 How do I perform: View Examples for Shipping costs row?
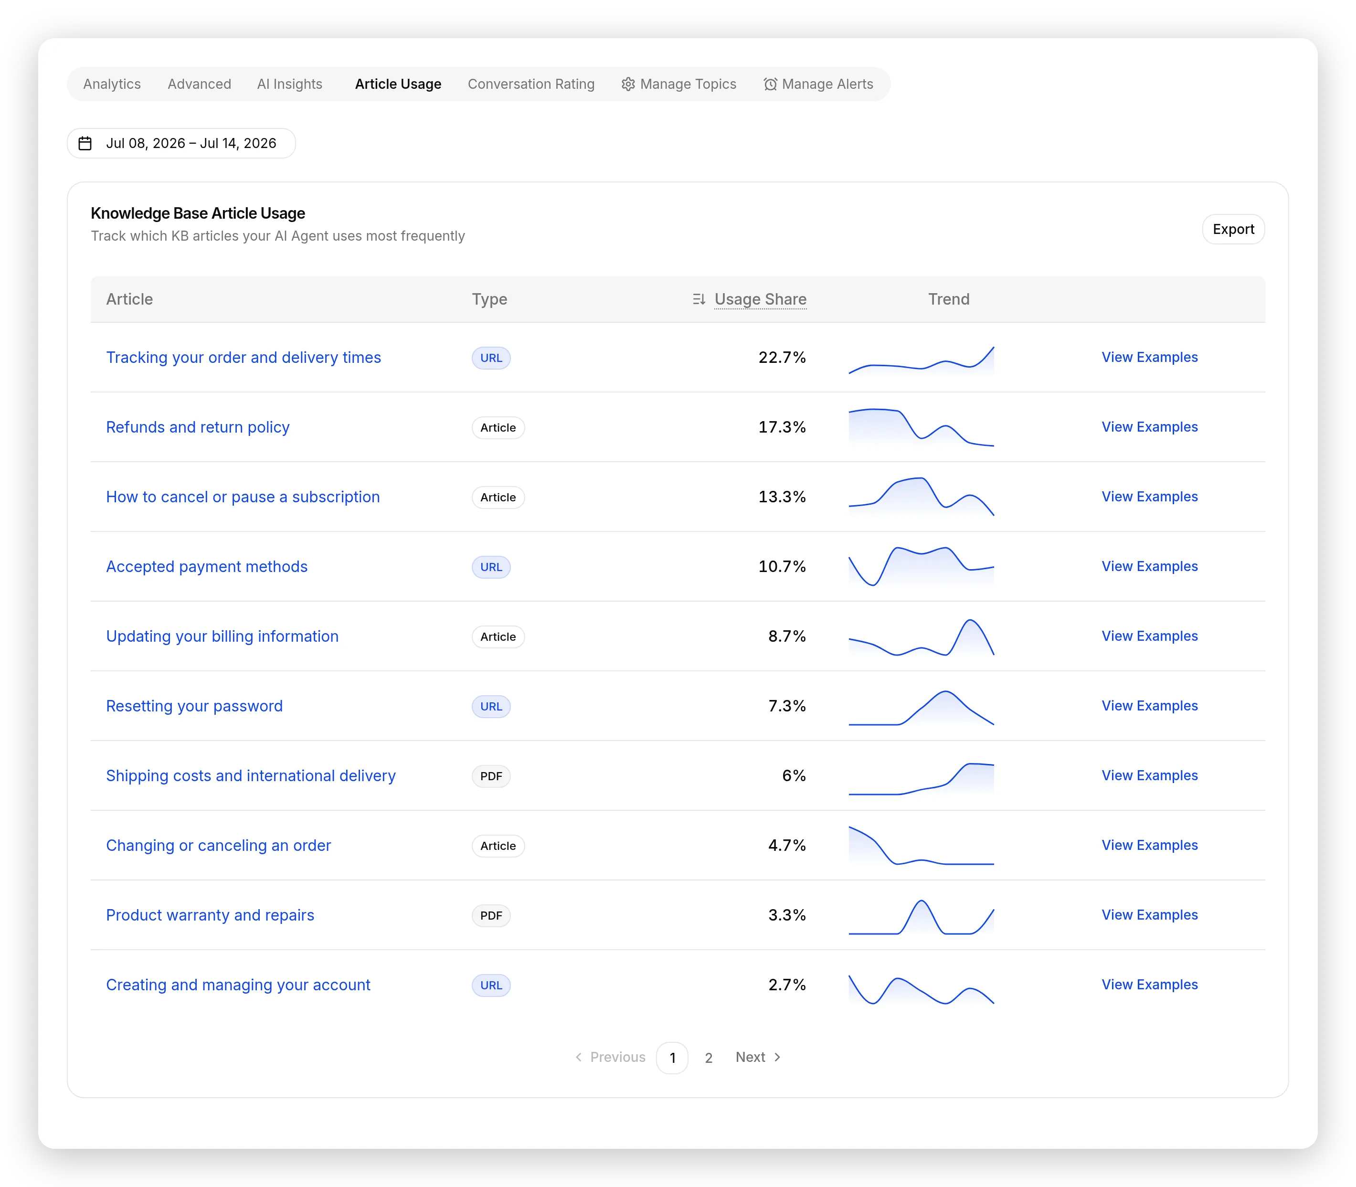(x=1149, y=776)
